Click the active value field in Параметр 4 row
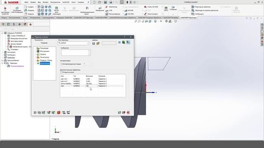 tap(92, 86)
